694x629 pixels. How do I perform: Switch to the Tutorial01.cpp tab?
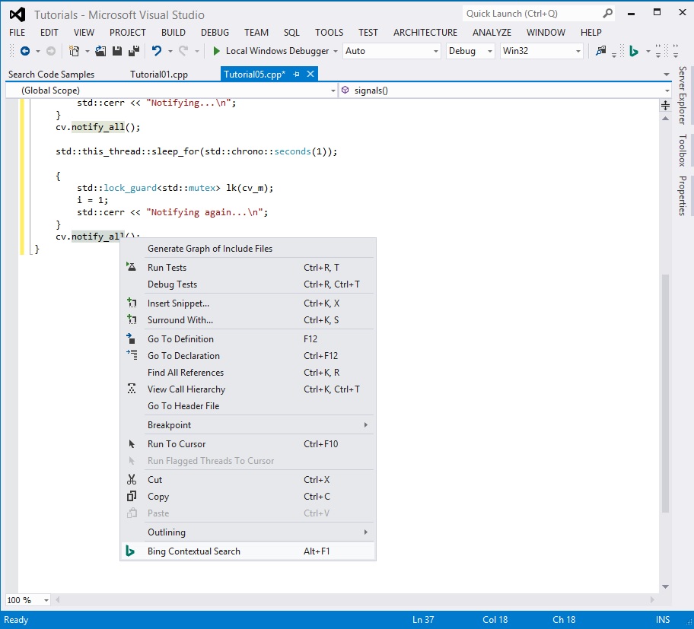pos(158,75)
